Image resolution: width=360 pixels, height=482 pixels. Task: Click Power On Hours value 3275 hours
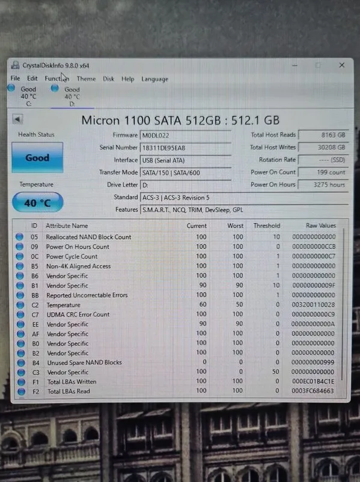pyautogui.click(x=323, y=184)
